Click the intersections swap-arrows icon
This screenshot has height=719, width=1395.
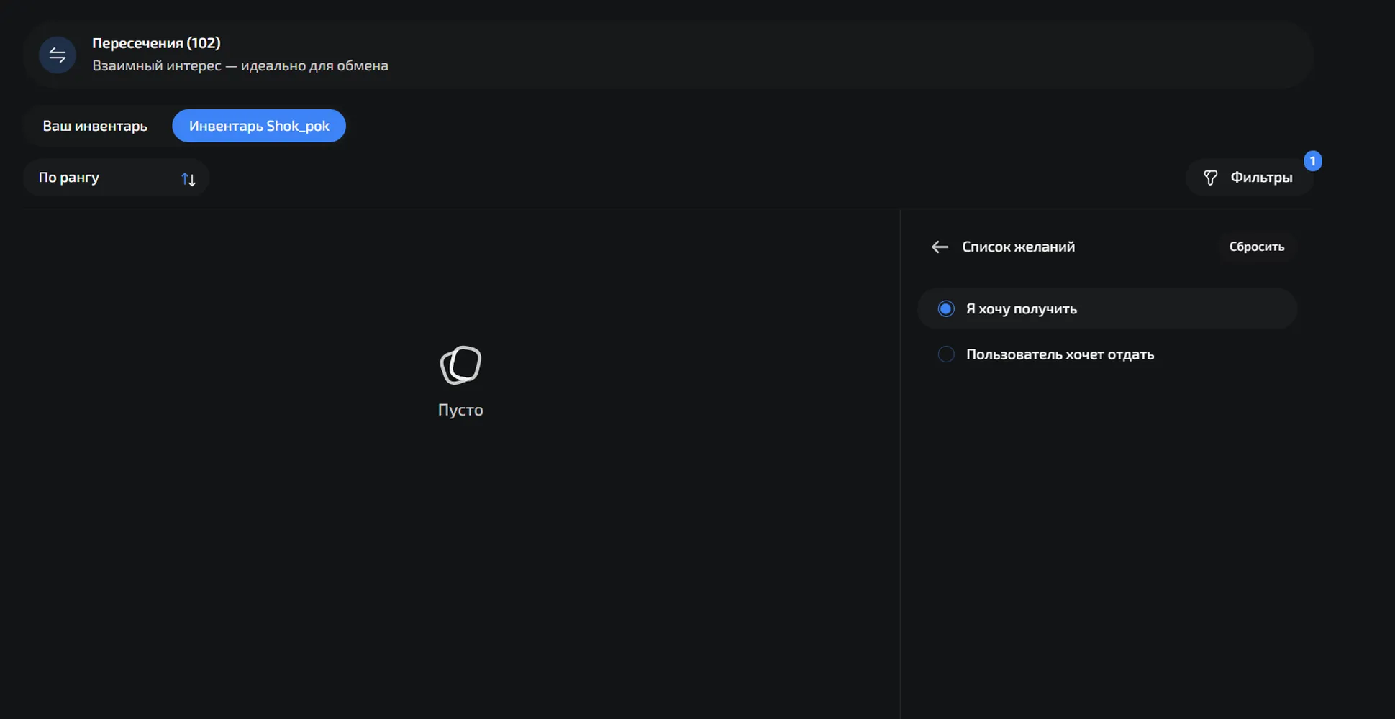58,55
